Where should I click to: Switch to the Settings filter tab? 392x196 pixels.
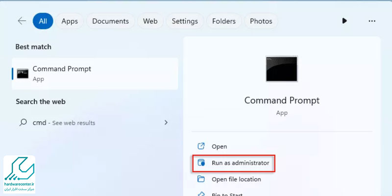point(185,21)
